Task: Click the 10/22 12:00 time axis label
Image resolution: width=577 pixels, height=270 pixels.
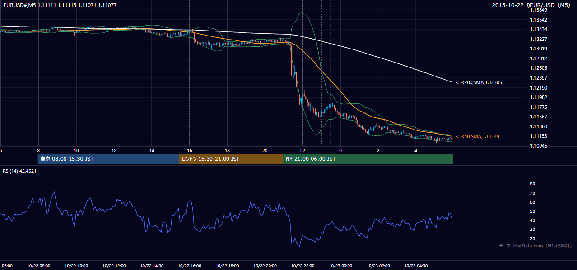Action: coord(114,266)
